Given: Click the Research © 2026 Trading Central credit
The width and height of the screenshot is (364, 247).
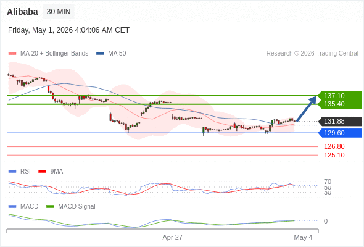Looking at the screenshot, I should (x=312, y=54).
